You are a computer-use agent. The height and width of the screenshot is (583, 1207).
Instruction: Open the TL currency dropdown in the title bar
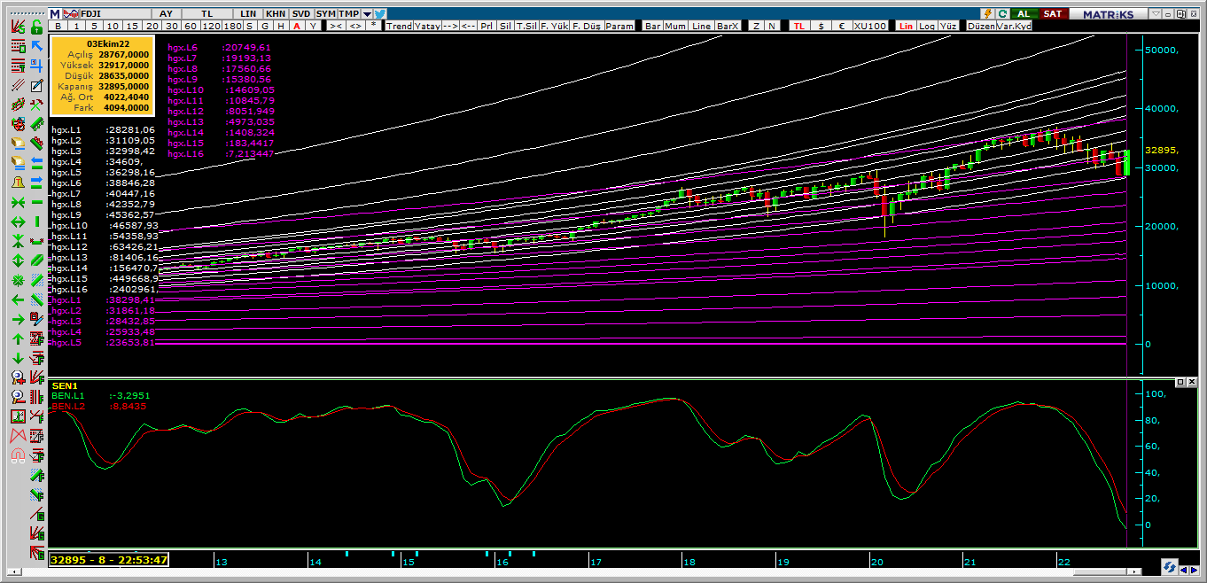206,14
